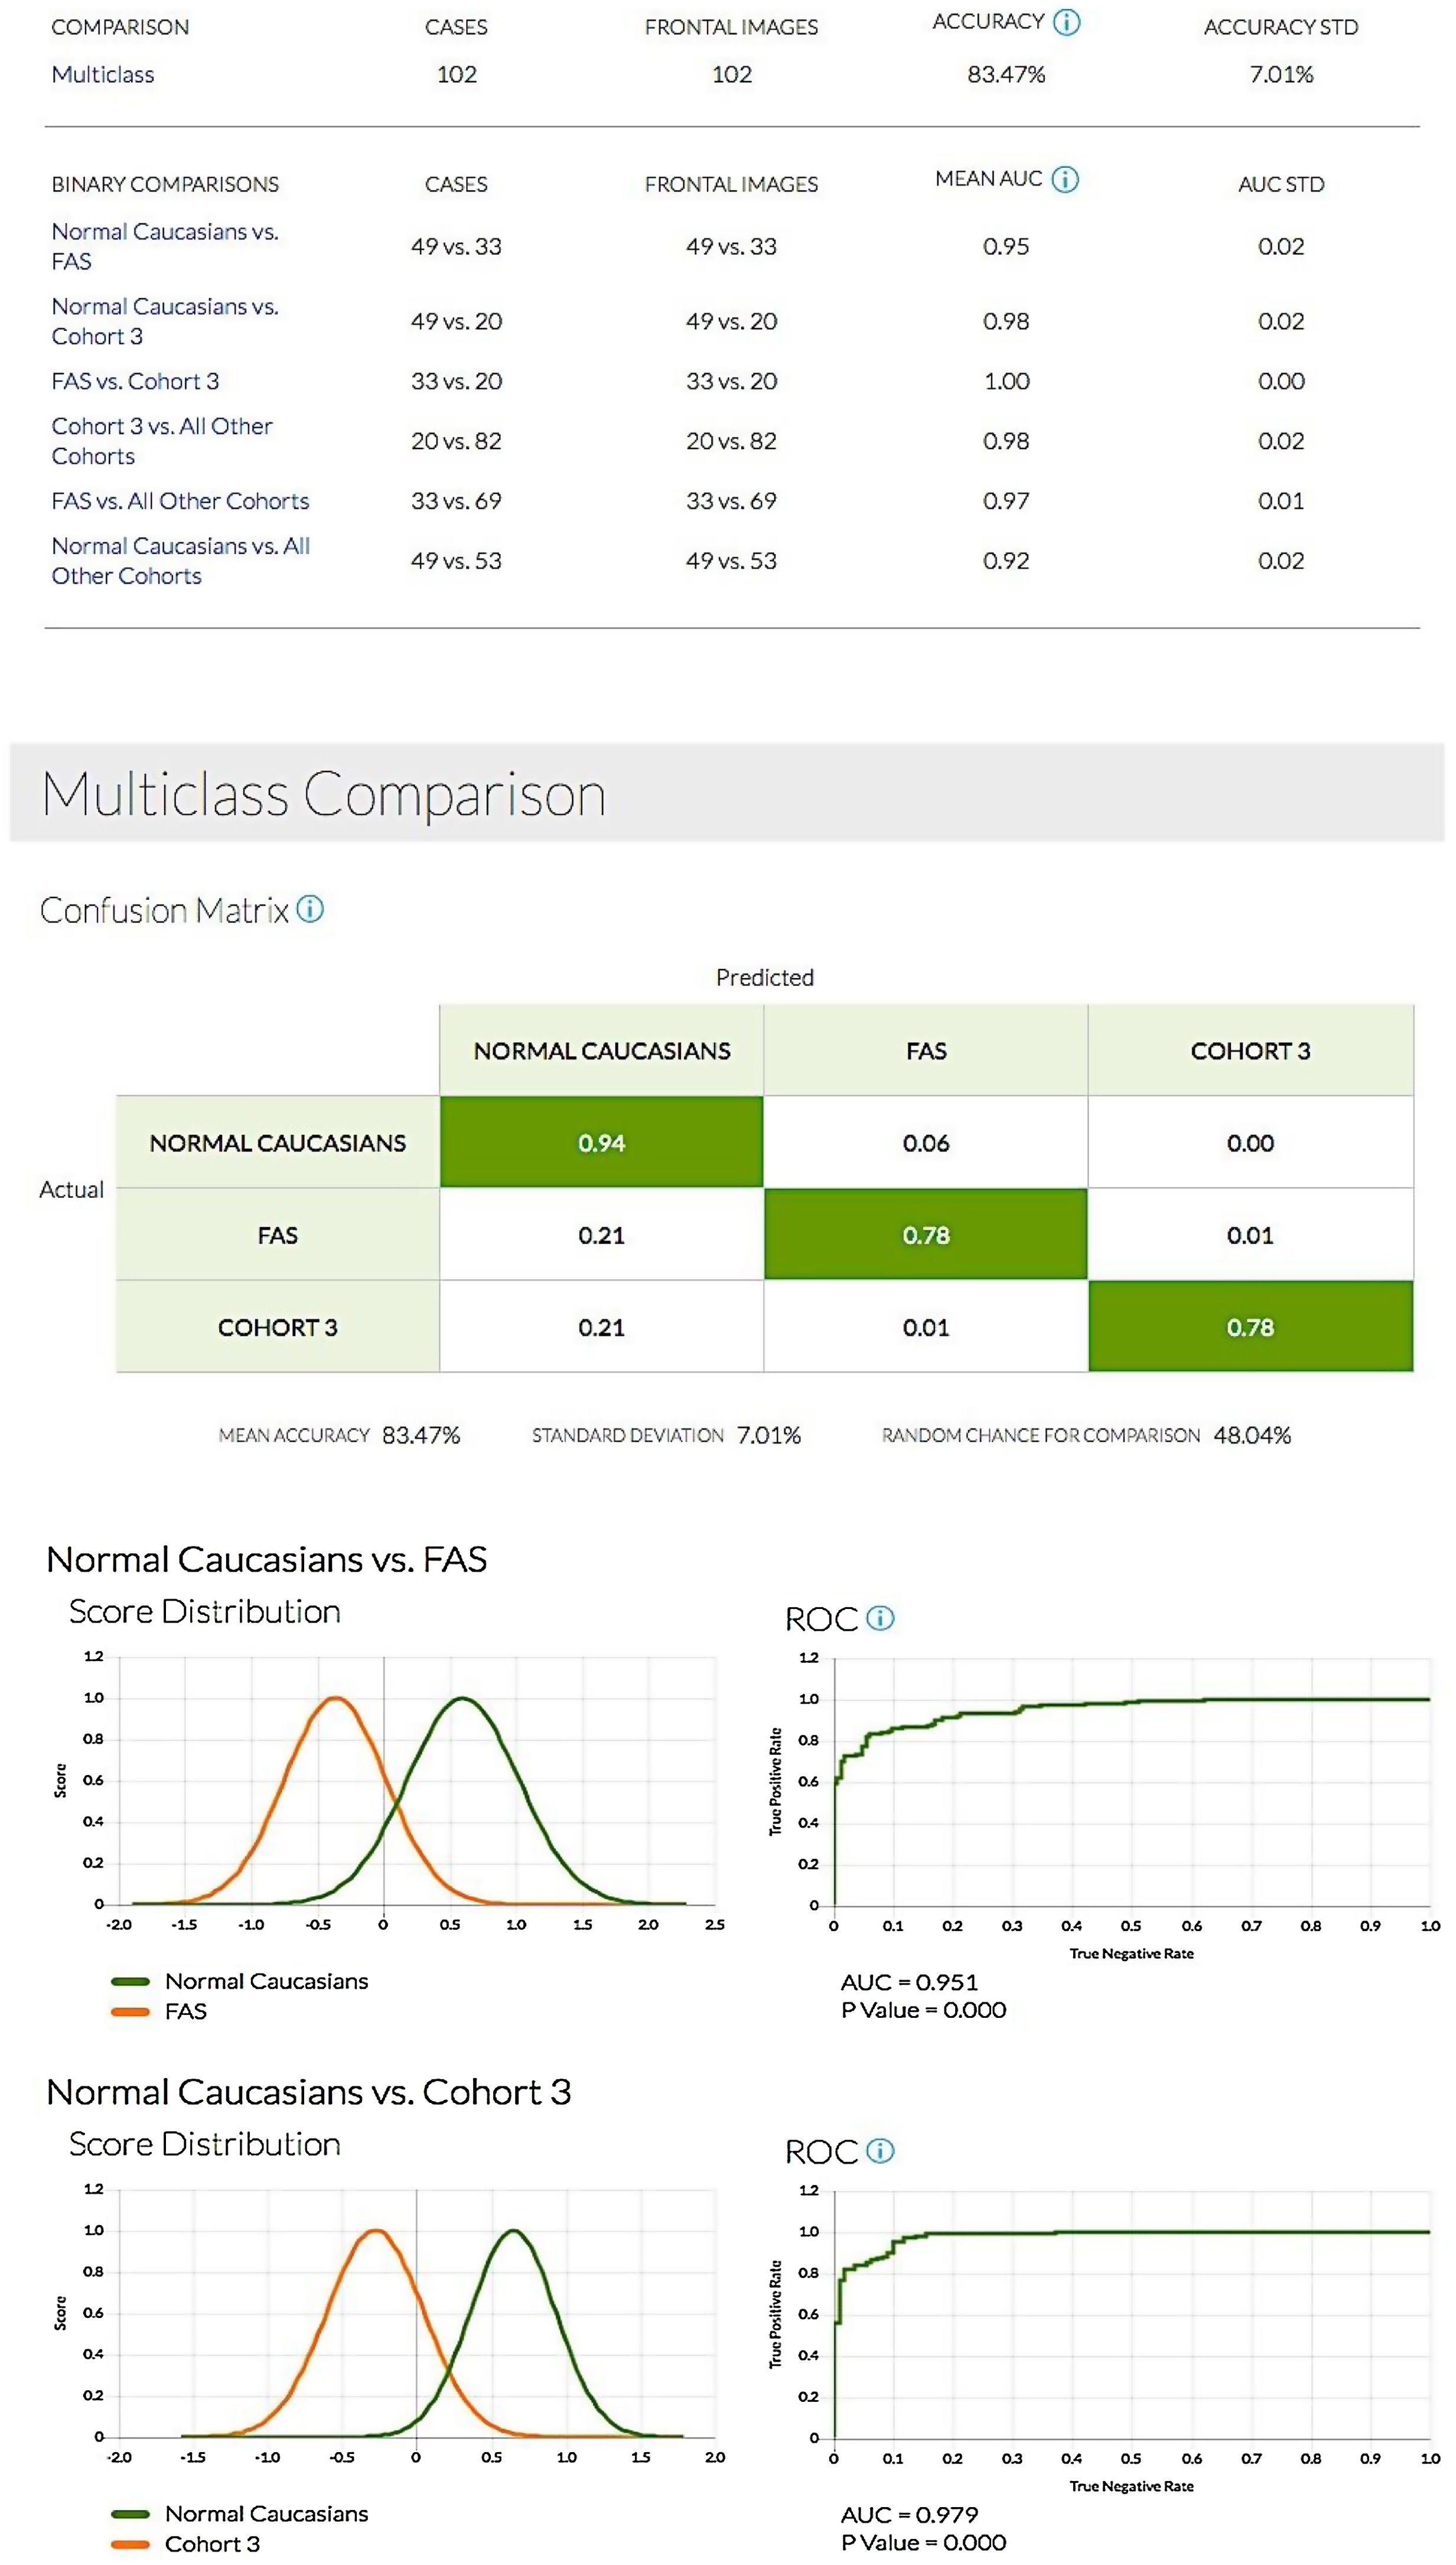The width and height of the screenshot is (1456, 2565).
Task: Click info icon beside the Cohort 3 ROC heading
Action: point(880,2150)
